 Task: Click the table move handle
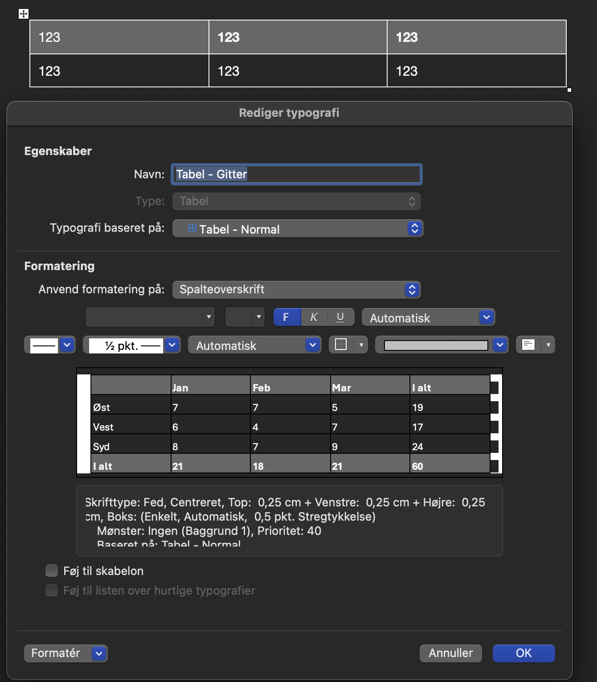coord(23,14)
